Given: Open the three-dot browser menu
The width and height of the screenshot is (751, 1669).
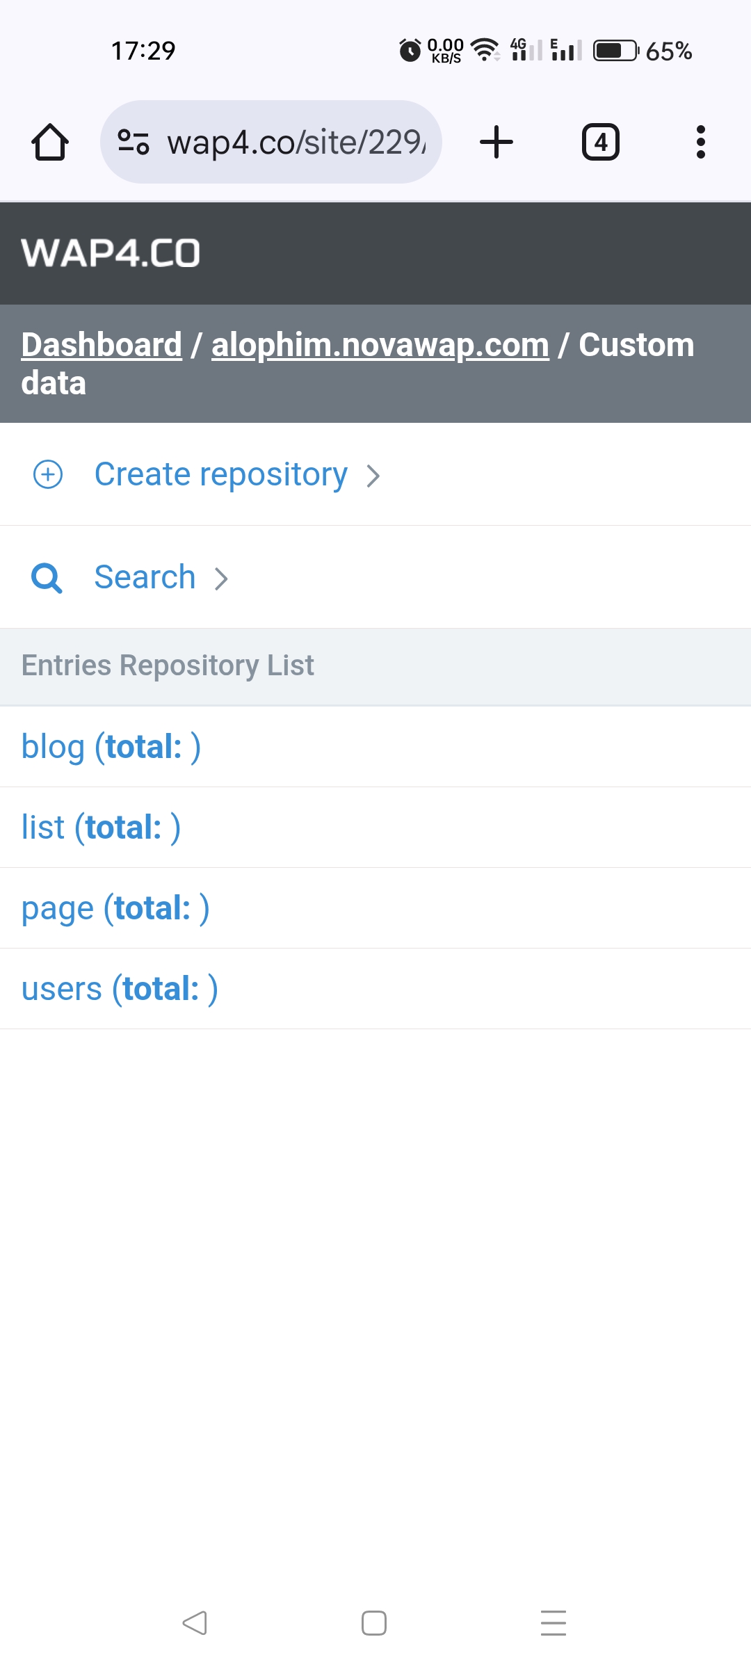Looking at the screenshot, I should point(700,142).
